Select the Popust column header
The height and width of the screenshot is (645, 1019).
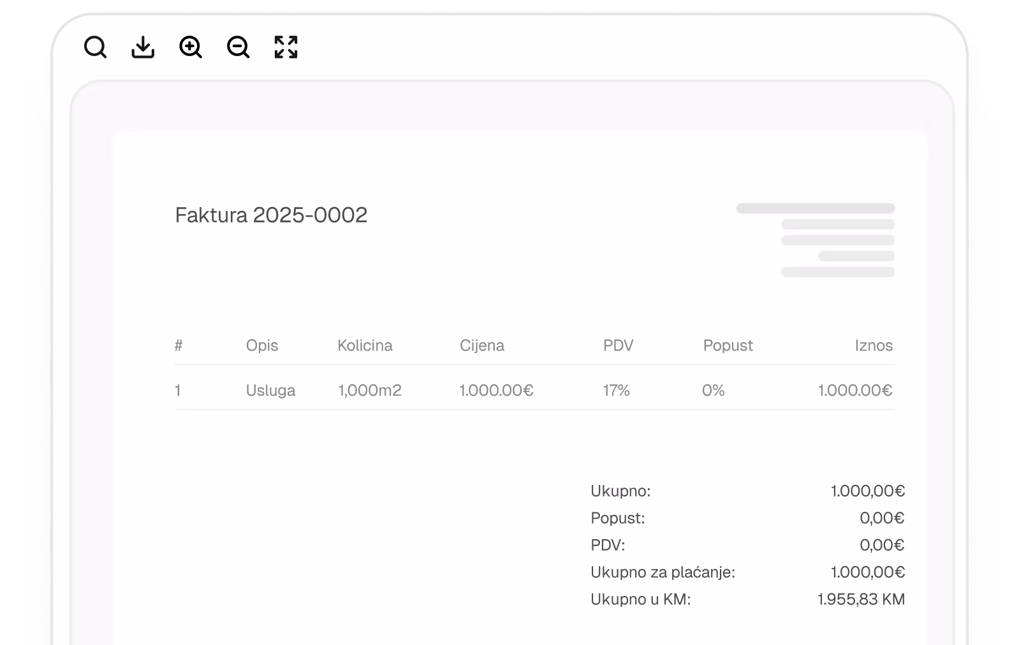728,345
